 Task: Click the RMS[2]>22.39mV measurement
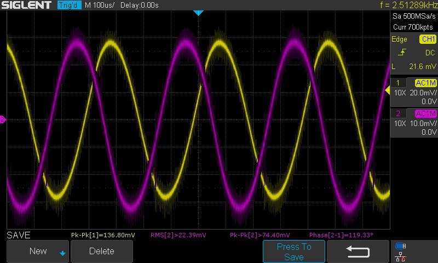click(x=178, y=235)
